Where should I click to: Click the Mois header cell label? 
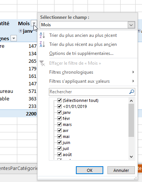pyautogui.click(x=24, y=23)
